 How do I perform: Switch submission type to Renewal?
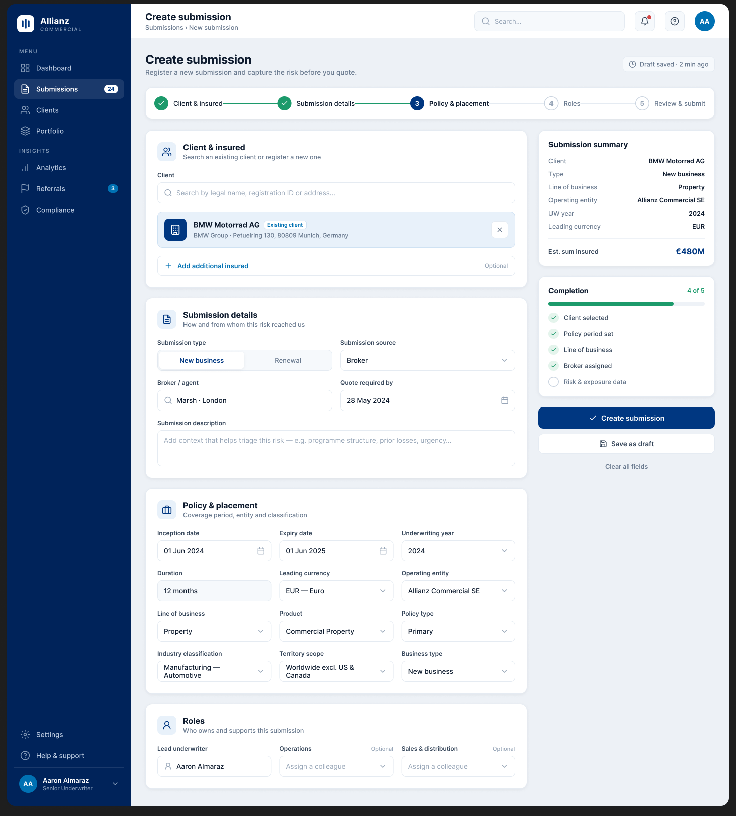288,360
